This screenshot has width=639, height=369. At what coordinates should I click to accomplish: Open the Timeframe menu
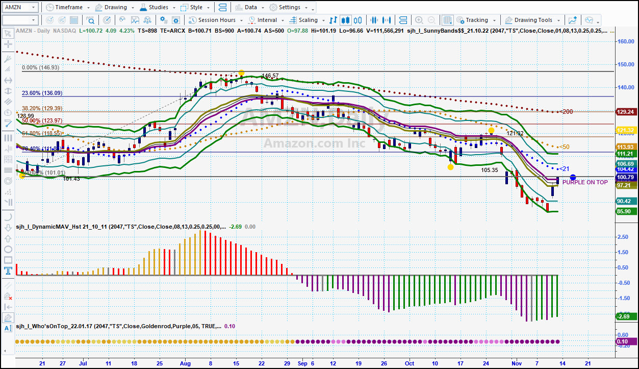[x=67, y=8]
